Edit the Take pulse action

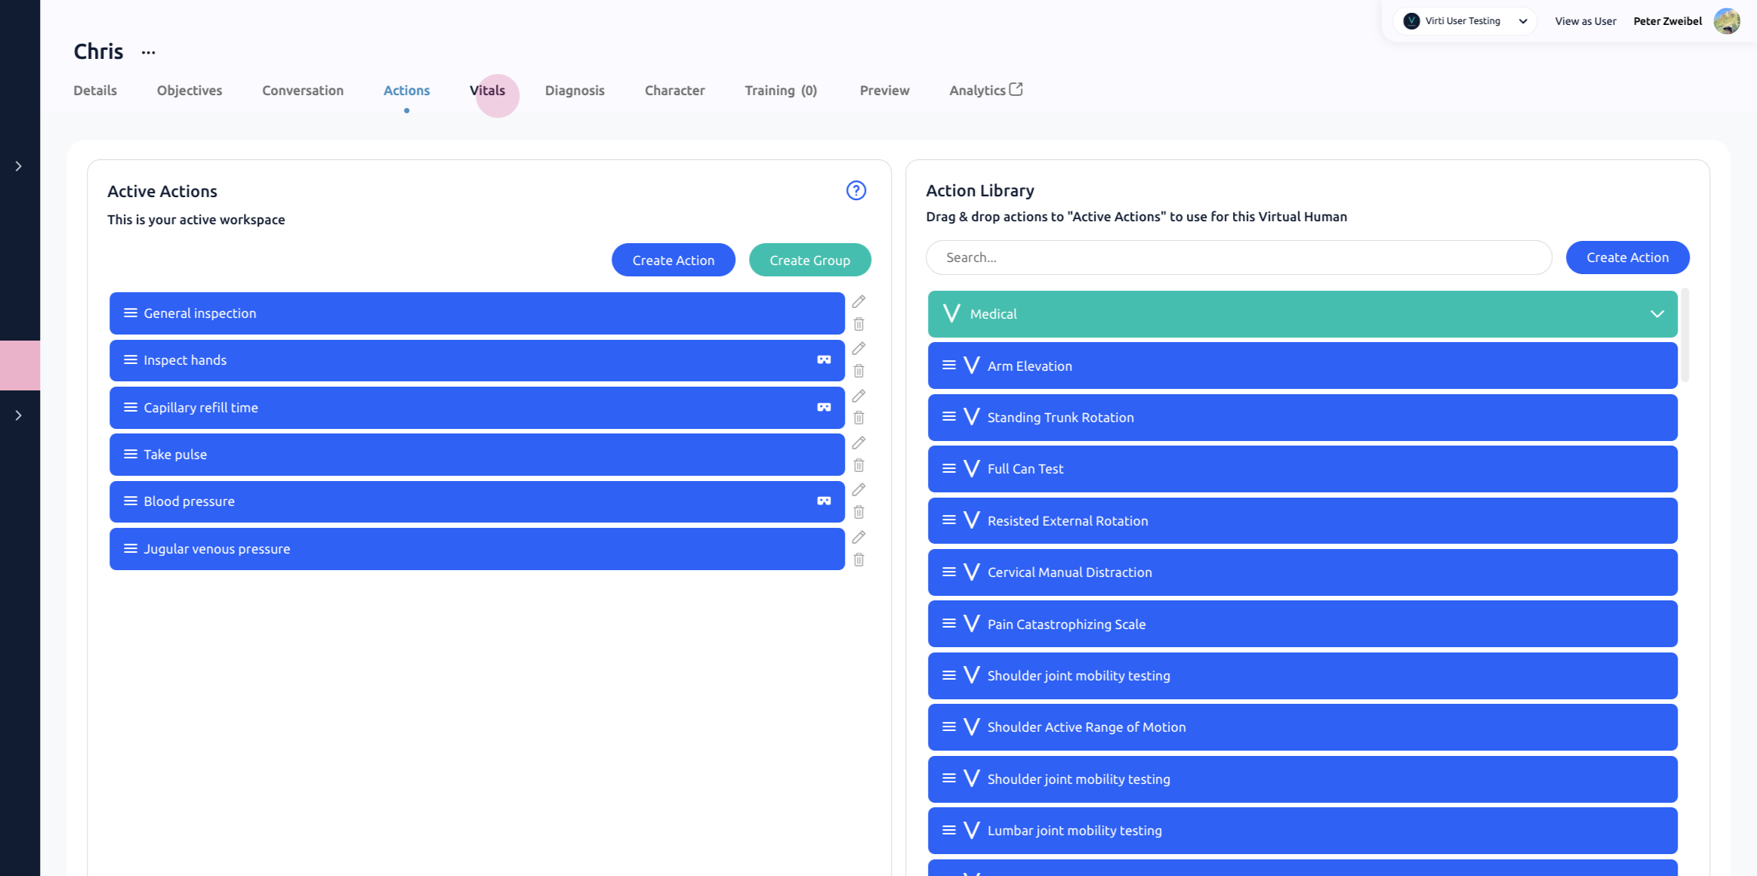(858, 443)
